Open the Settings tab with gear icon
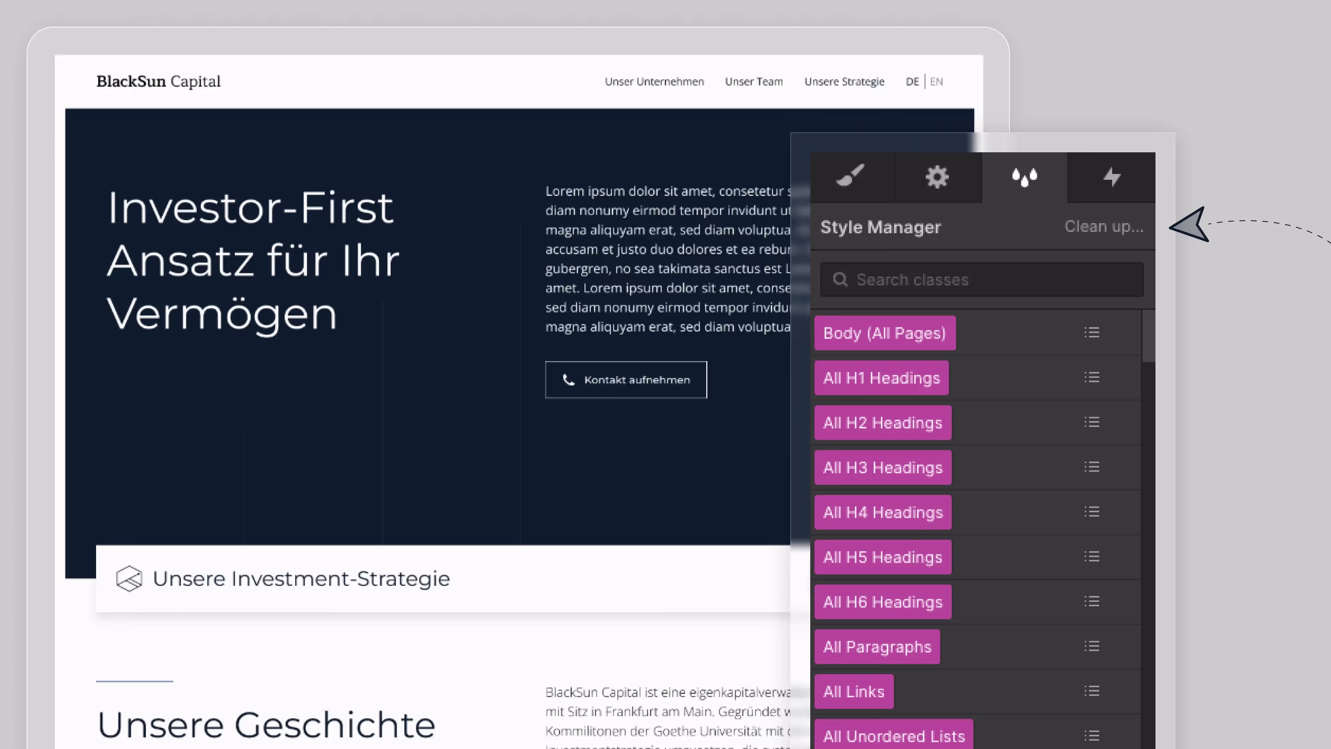The width and height of the screenshot is (1331, 749). coord(938,177)
